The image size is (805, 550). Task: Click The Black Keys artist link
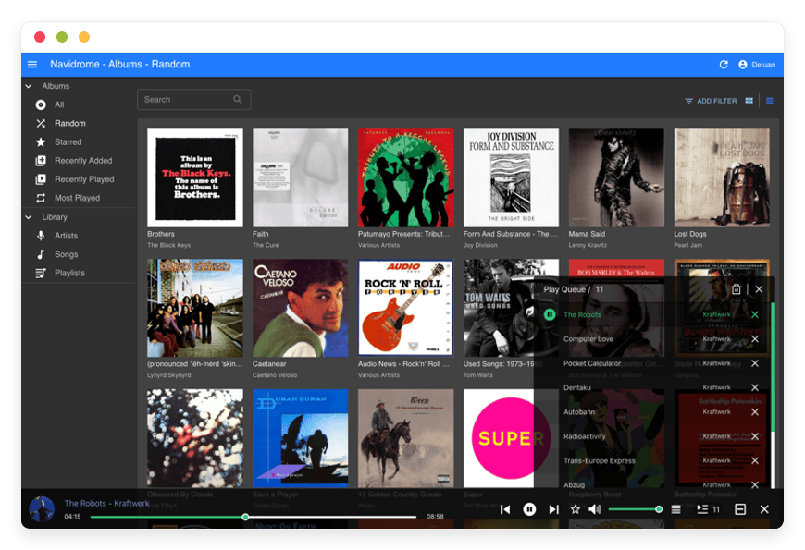[x=168, y=245]
